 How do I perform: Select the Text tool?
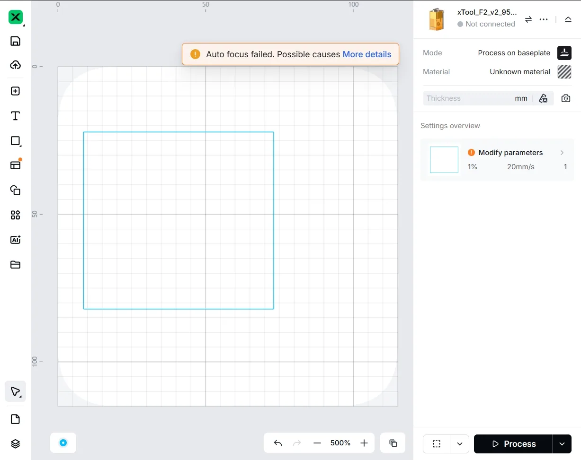pos(15,116)
